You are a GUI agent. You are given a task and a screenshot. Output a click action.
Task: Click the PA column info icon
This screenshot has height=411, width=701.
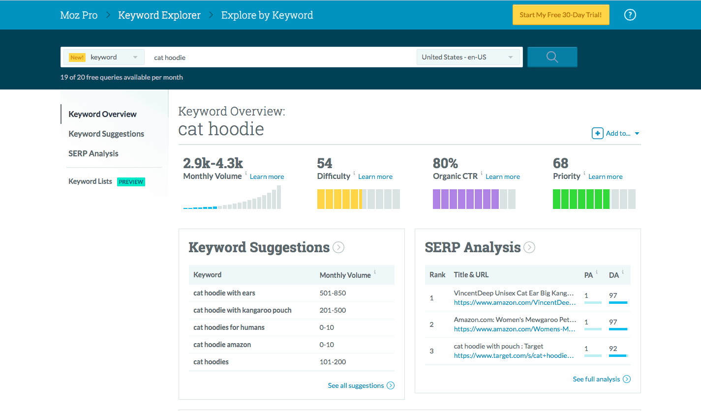pos(597,272)
